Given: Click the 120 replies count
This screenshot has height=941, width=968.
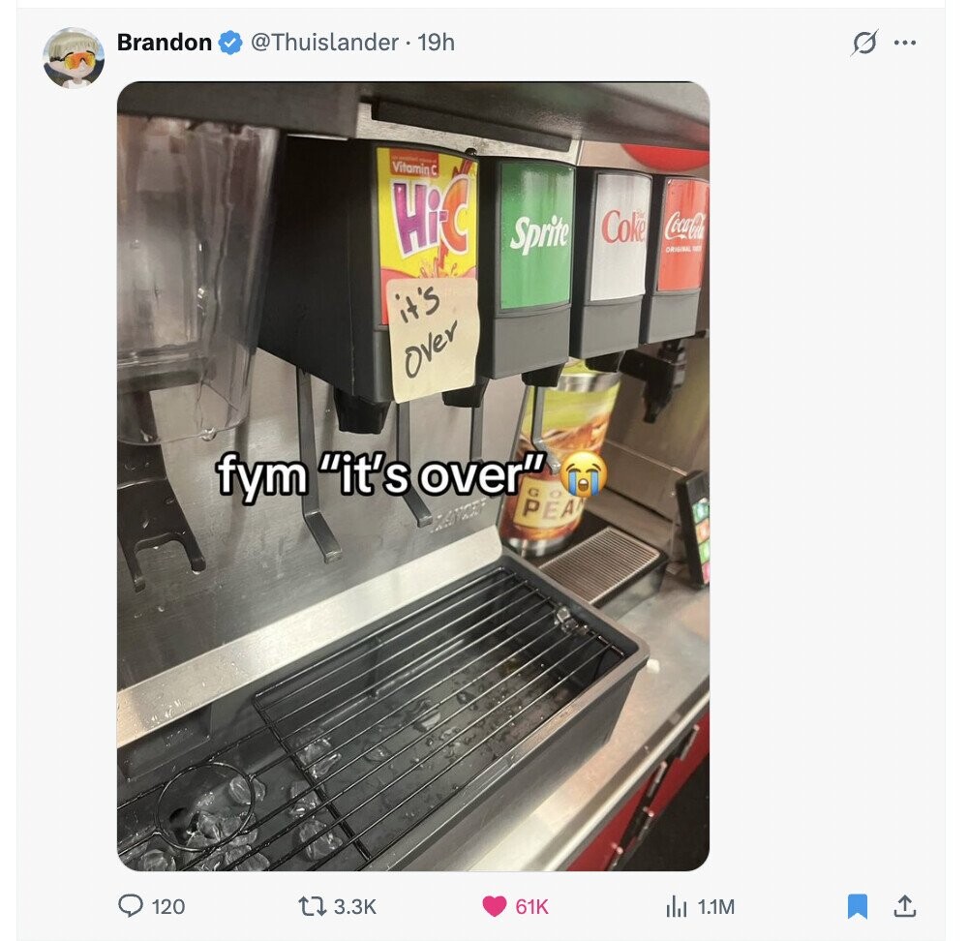Looking at the screenshot, I should point(167,906).
